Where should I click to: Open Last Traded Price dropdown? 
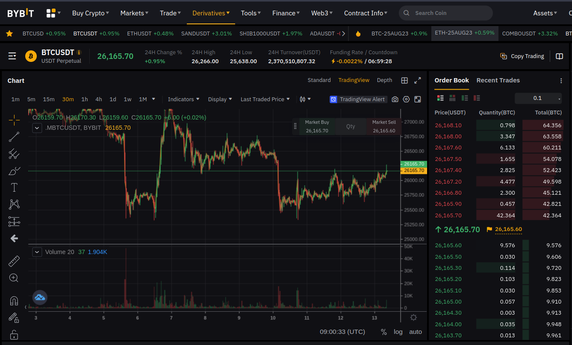265,99
